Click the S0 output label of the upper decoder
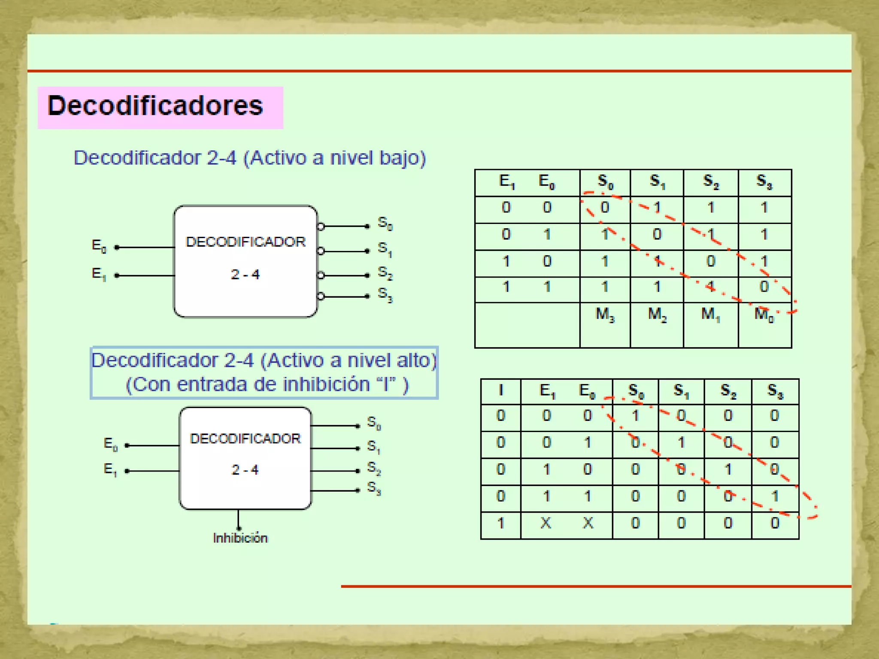This screenshot has height=659, width=879. pos(385,223)
